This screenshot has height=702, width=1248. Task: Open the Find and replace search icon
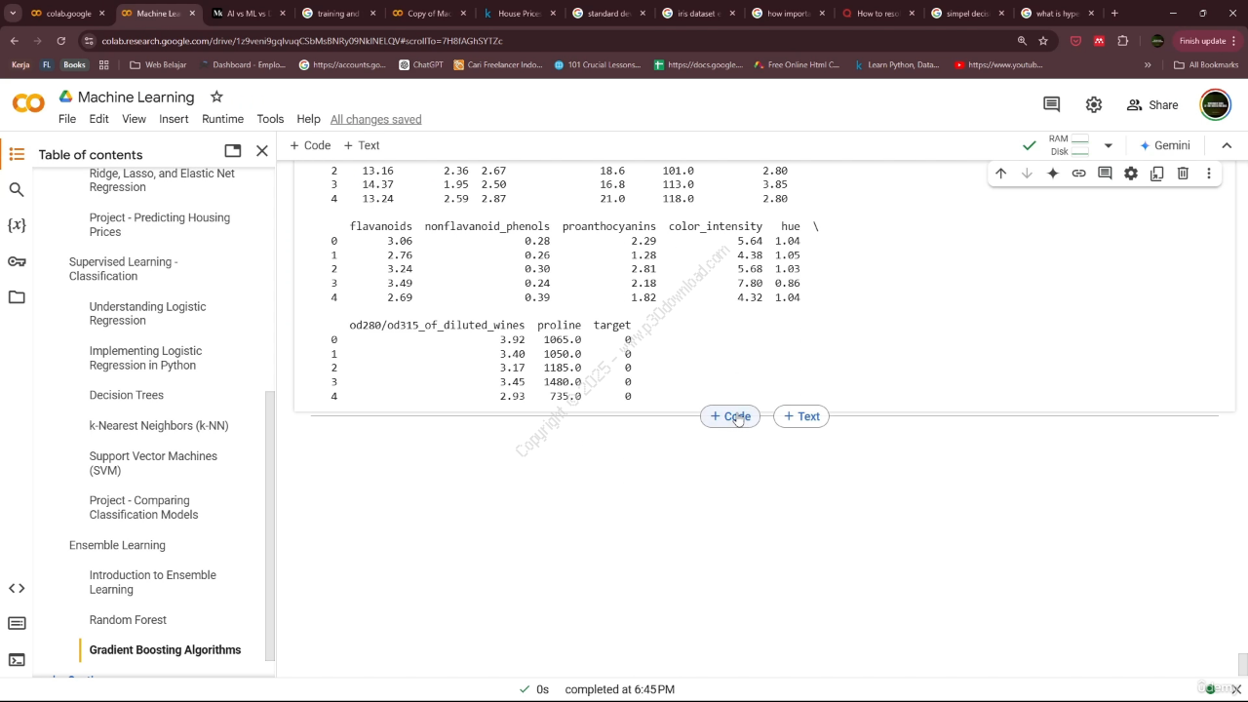17,190
